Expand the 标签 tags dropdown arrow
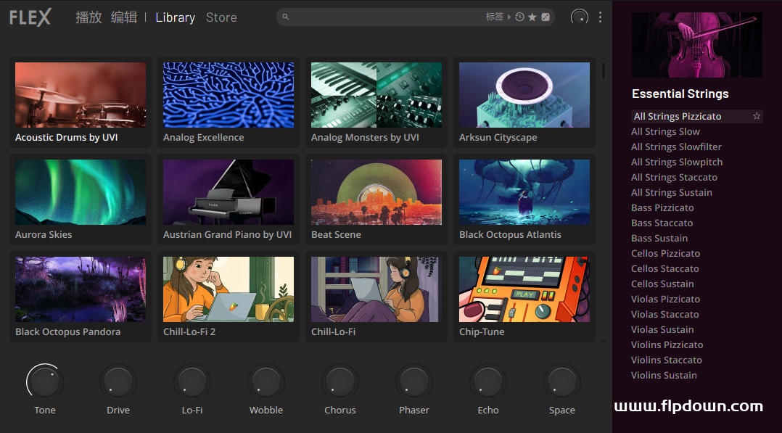The width and height of the screenshot is (782, 433). (x=509, y=17)
